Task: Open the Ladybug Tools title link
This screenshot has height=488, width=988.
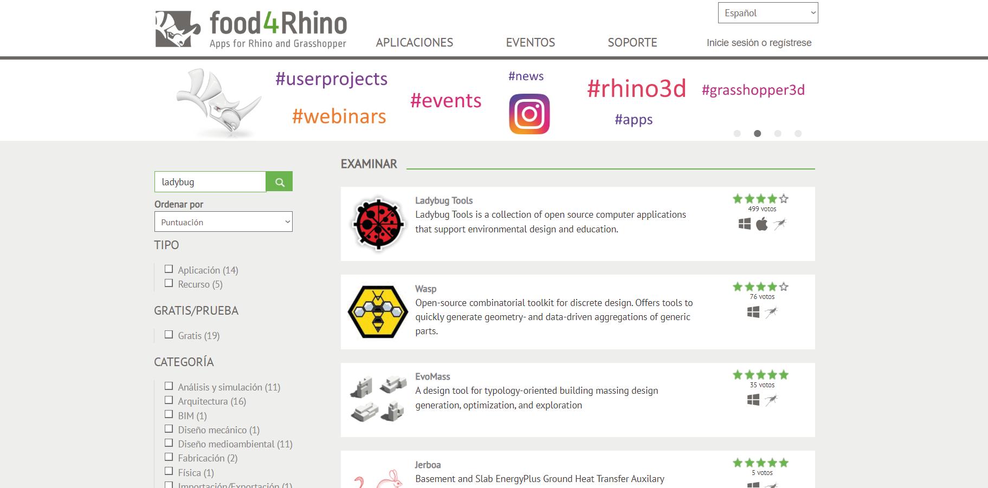Action: point(444,200)
